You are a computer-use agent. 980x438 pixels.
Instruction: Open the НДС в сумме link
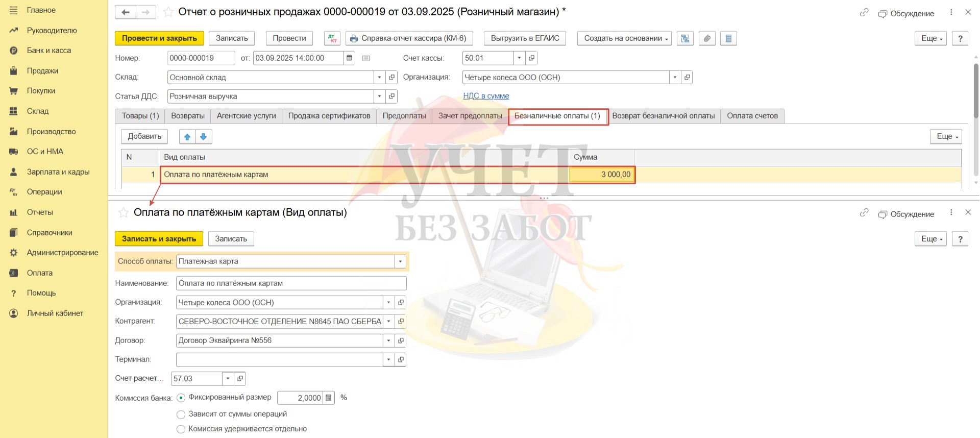(x=486, y=96)
